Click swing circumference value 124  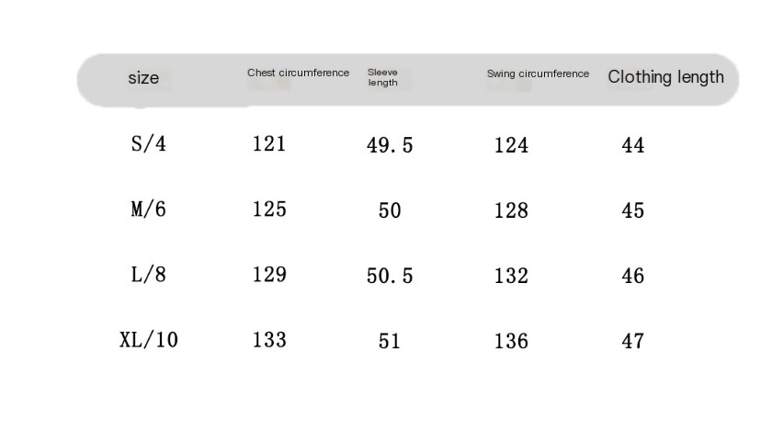click(x=511, y=145)
